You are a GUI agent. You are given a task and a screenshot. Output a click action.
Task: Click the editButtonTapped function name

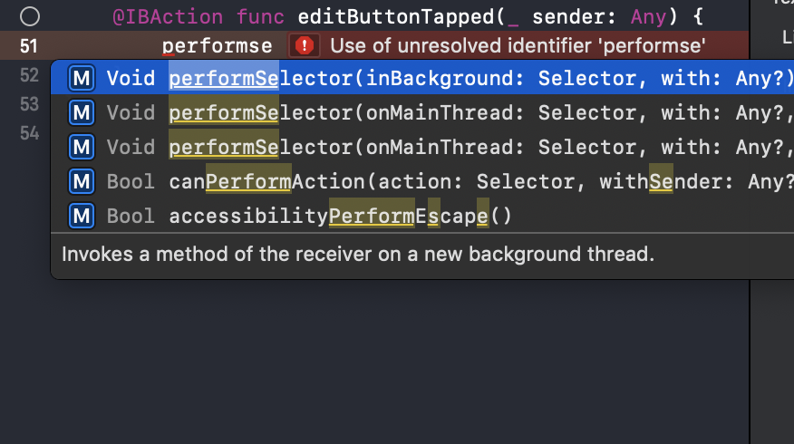click(396, 17)
